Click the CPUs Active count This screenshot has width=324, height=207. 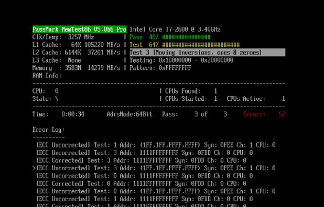point(284,99)
